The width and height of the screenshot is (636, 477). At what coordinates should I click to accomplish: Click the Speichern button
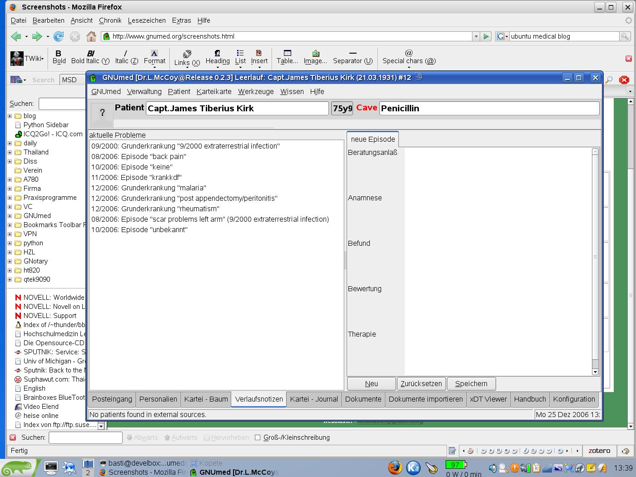click(471, 383)
